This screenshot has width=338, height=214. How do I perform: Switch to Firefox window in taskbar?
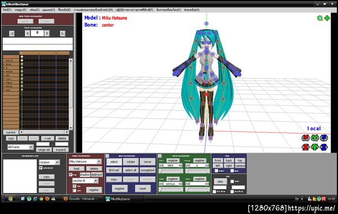[x=82, y=199]
